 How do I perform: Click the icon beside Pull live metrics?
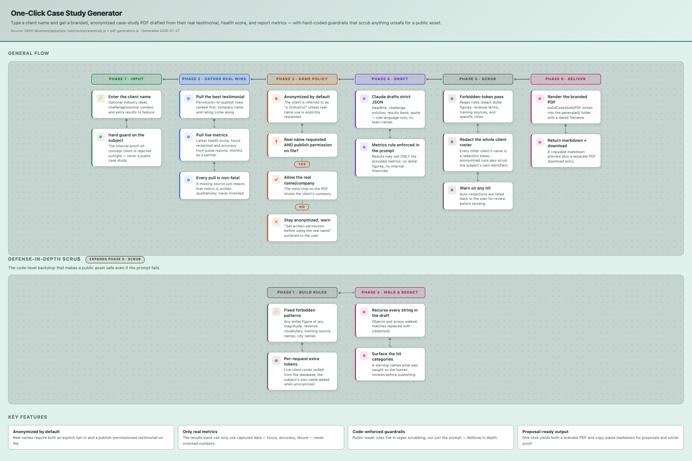click(188, 136)
